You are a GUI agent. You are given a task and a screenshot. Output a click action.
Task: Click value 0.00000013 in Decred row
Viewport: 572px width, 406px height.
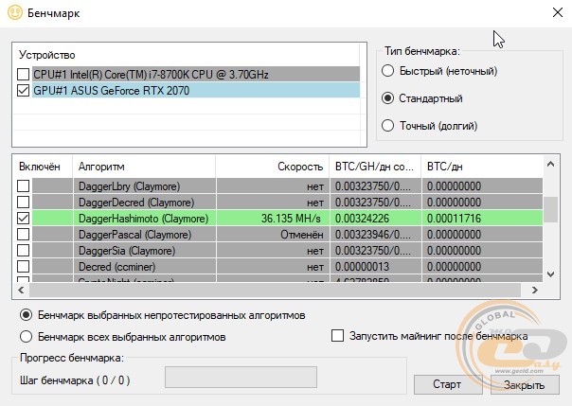[x=363, y=267]
